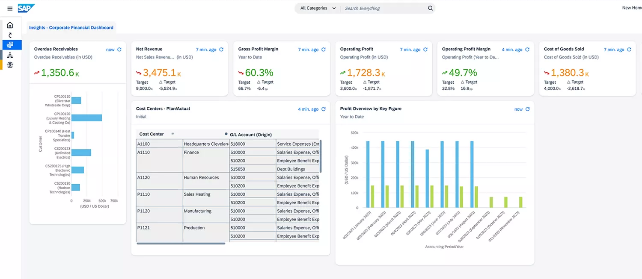The image size is (642, 279).
Task: Click the G/L Account (Origin) column header
Action: (x=250, y=135)
